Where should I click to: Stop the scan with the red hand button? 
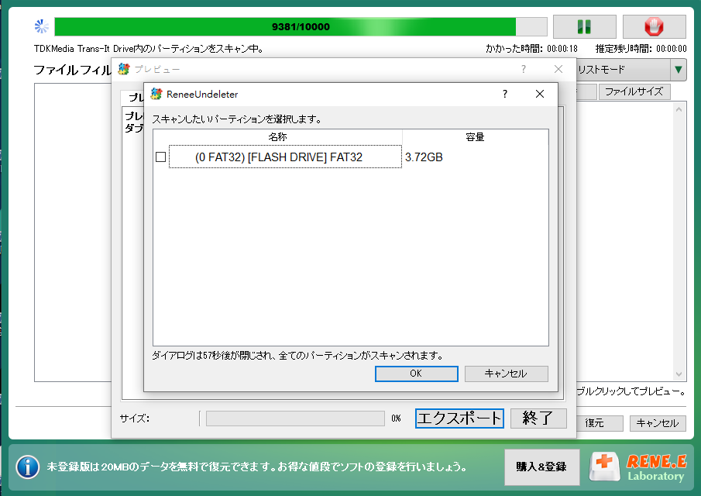(x=654, y=27)
